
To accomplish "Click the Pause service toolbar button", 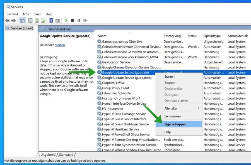I will click(x=79, y=20).
